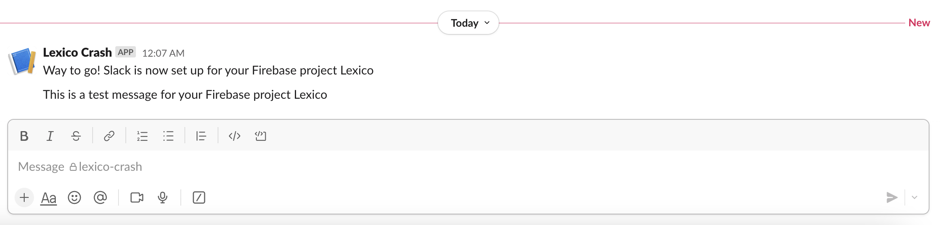Expand the Today date dropdown
940x225 pixels.
[468, 23]
